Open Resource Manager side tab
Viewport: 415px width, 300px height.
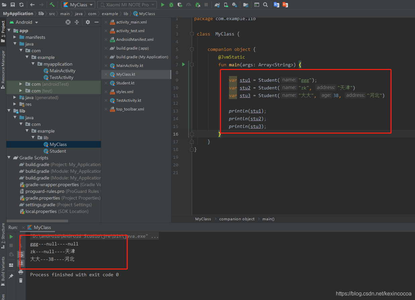(x=3, y=70)
